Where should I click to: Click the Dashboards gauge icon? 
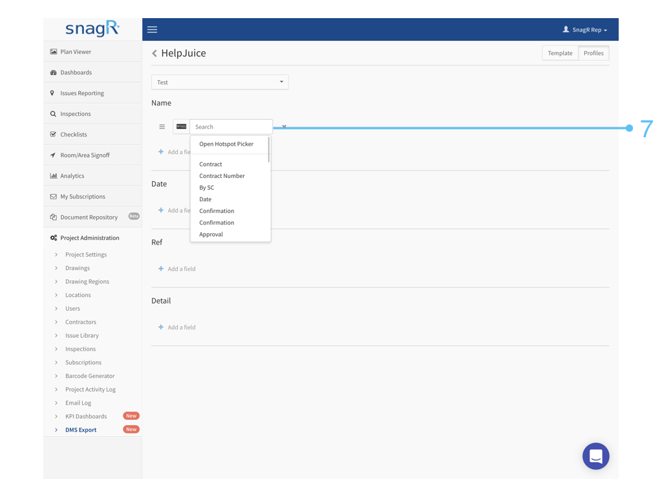[x=53, y=72]
